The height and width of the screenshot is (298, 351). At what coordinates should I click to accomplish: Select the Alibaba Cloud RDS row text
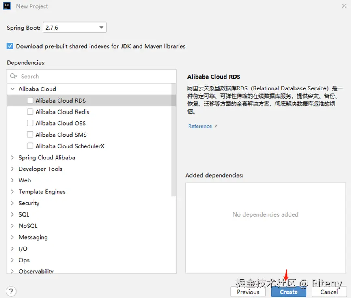click(60, 101)
